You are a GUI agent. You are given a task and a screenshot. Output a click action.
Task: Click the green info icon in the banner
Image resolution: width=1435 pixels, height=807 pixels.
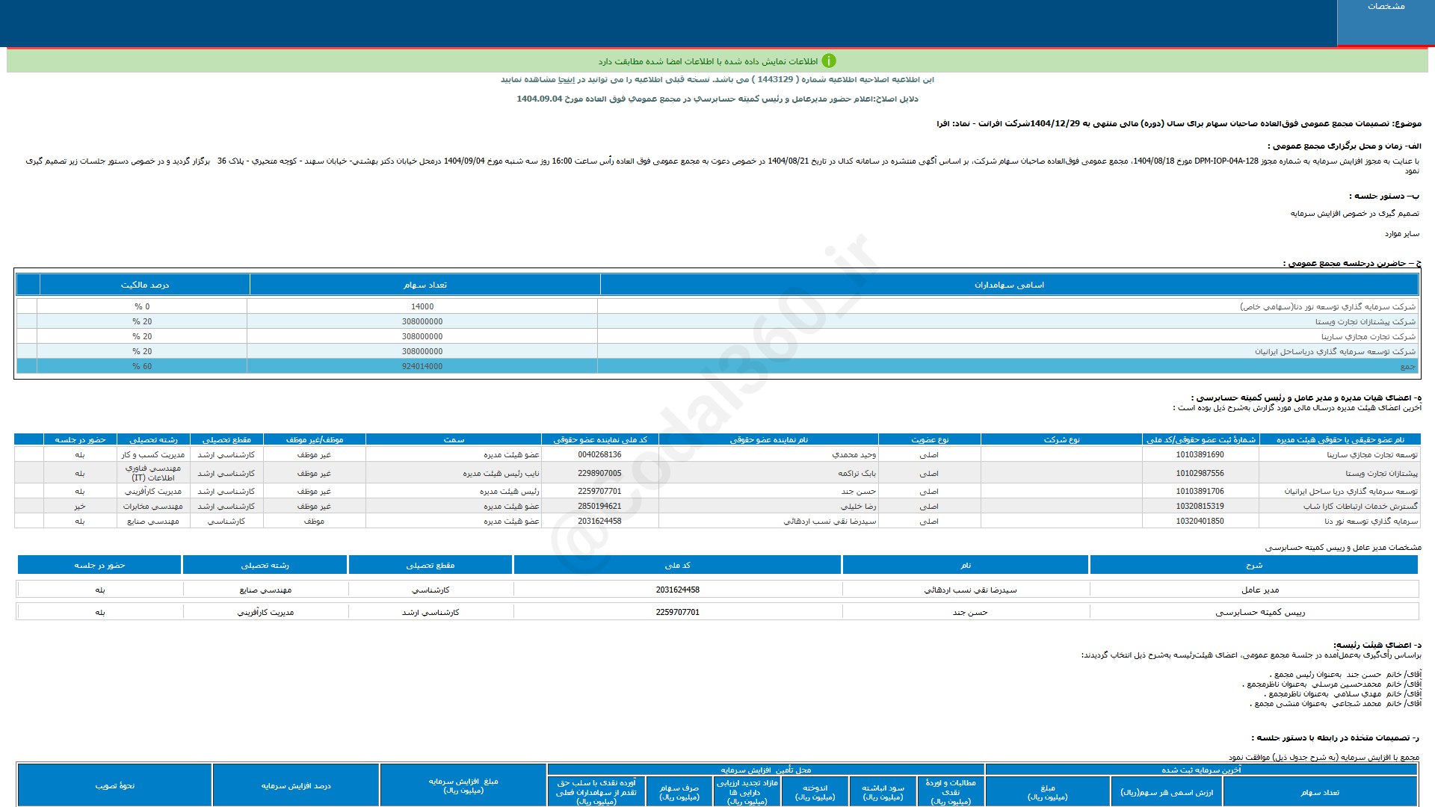[x=829, y=61]
